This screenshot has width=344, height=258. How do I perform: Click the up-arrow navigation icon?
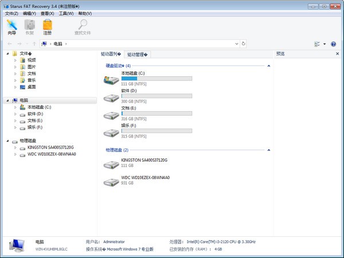[x=34, y=44]
